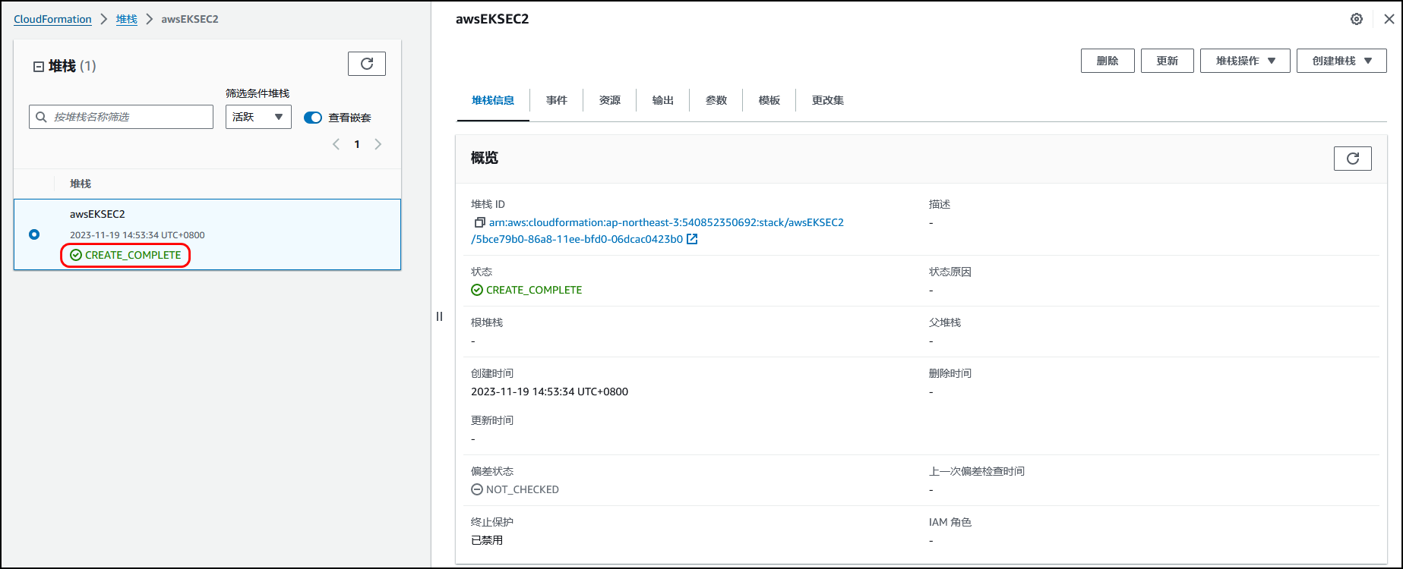The height and width of the screenshot is (569, 1403).
Task: Switch to the parameters tab
Action: coord(716,100)
